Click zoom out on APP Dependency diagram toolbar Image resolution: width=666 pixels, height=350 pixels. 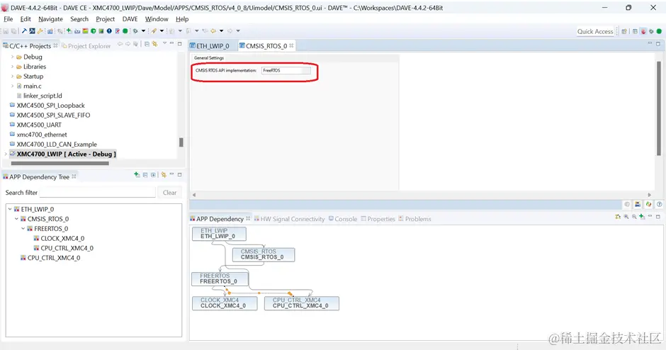point(634,216)
